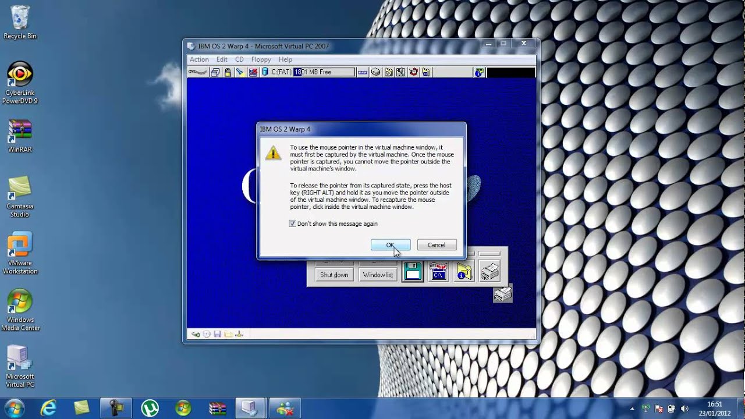The width and height of the screenshot is (745, 419).
Task: Open the CD menu
Action: coord(239,59)
